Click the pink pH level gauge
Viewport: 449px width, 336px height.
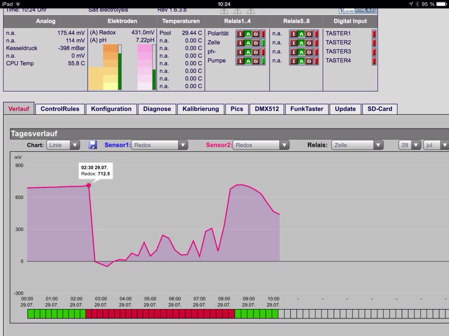pyautogui.click(x=145, y=67)
